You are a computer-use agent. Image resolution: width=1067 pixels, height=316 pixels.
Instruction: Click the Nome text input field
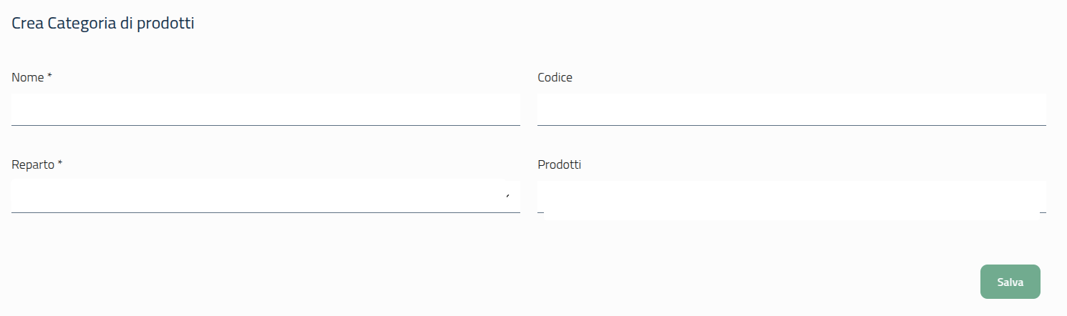click(x=265, y=109)
